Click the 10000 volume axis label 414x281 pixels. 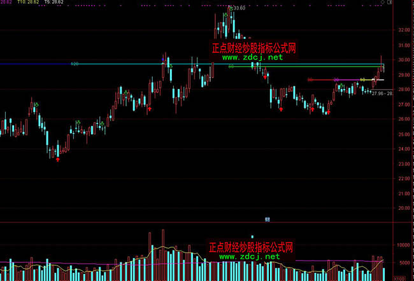pos(403,245)
